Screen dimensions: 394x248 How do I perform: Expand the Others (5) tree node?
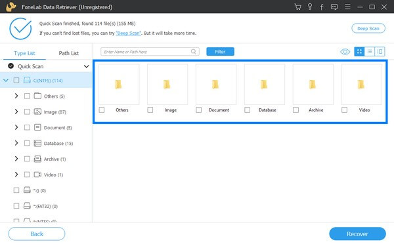pyautogui.click(x=16, y=96)
